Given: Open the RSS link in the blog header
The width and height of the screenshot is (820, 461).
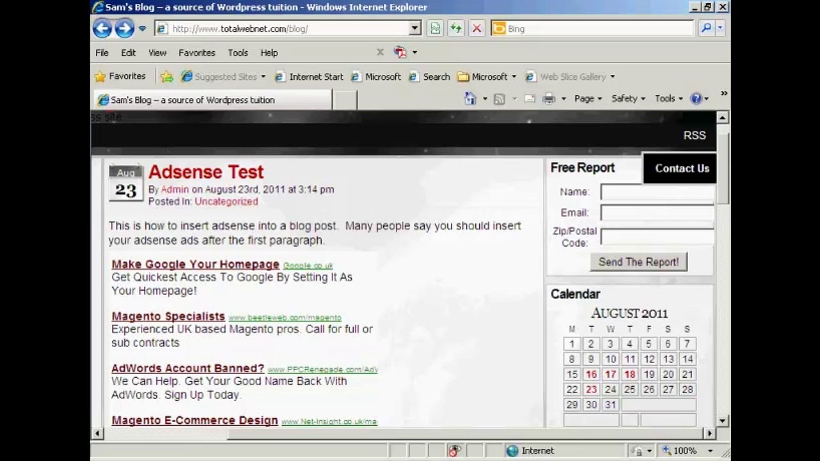Looking at the screenshot, I should click(x=694, y=135).
